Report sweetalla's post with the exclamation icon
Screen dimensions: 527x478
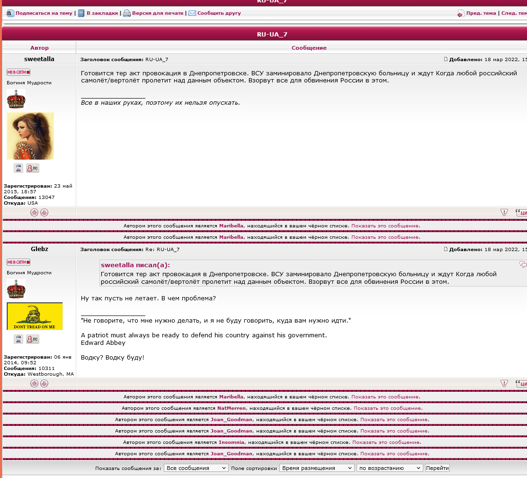point(504,213)
